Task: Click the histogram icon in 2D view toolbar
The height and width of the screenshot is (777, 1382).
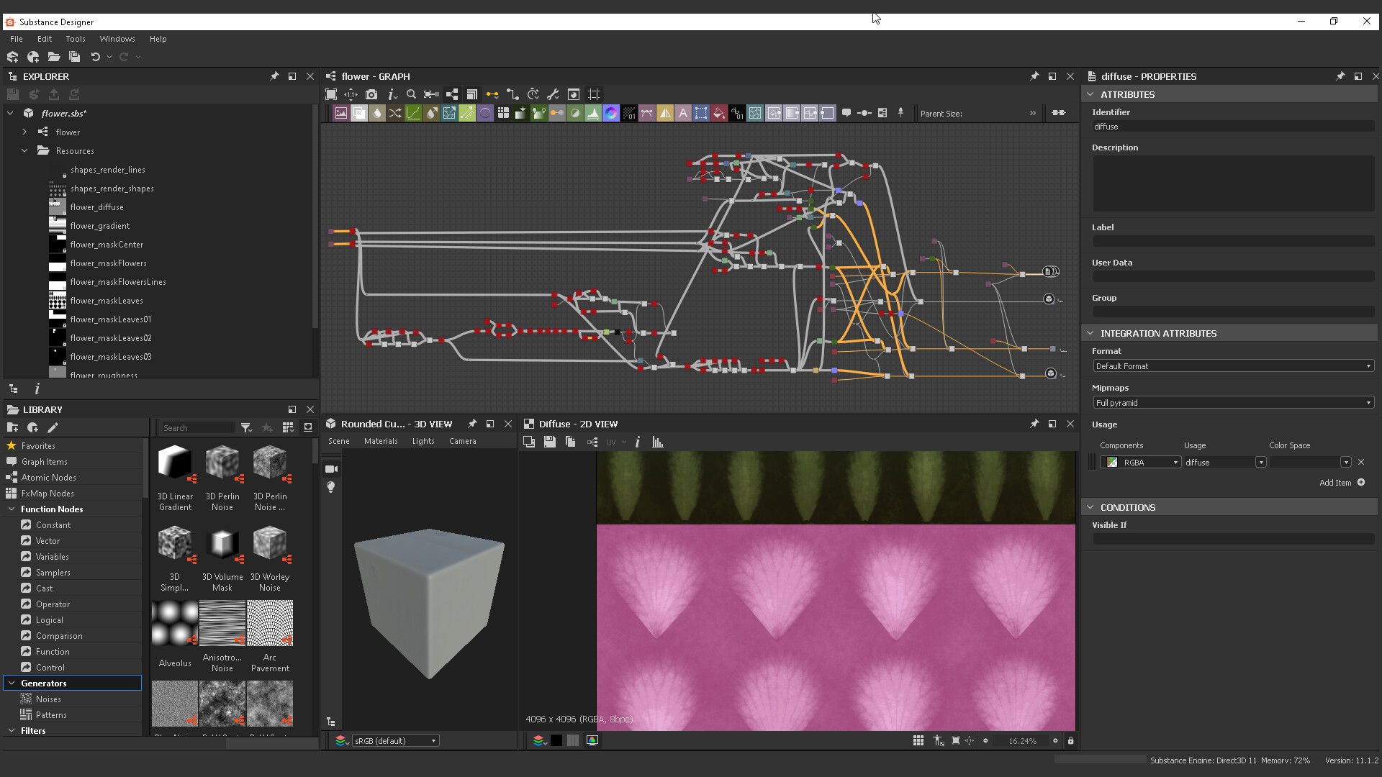Action: point(657,442)
